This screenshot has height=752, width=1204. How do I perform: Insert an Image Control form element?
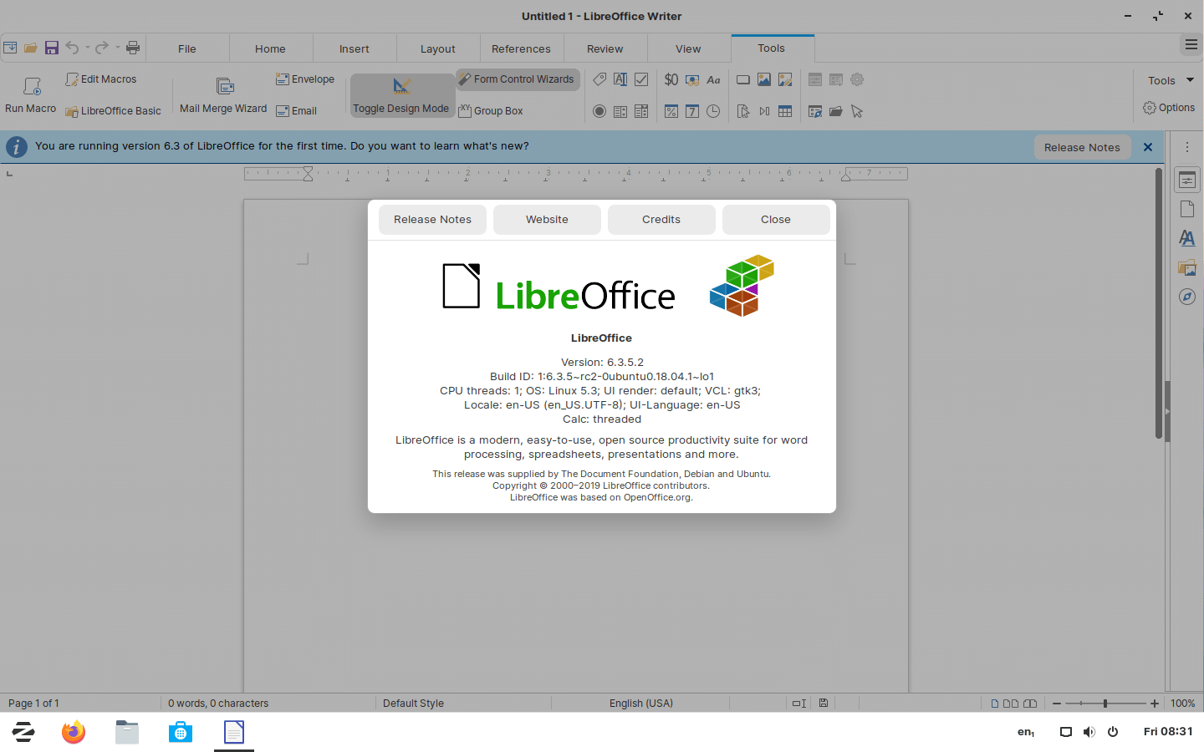pos(785,79)
